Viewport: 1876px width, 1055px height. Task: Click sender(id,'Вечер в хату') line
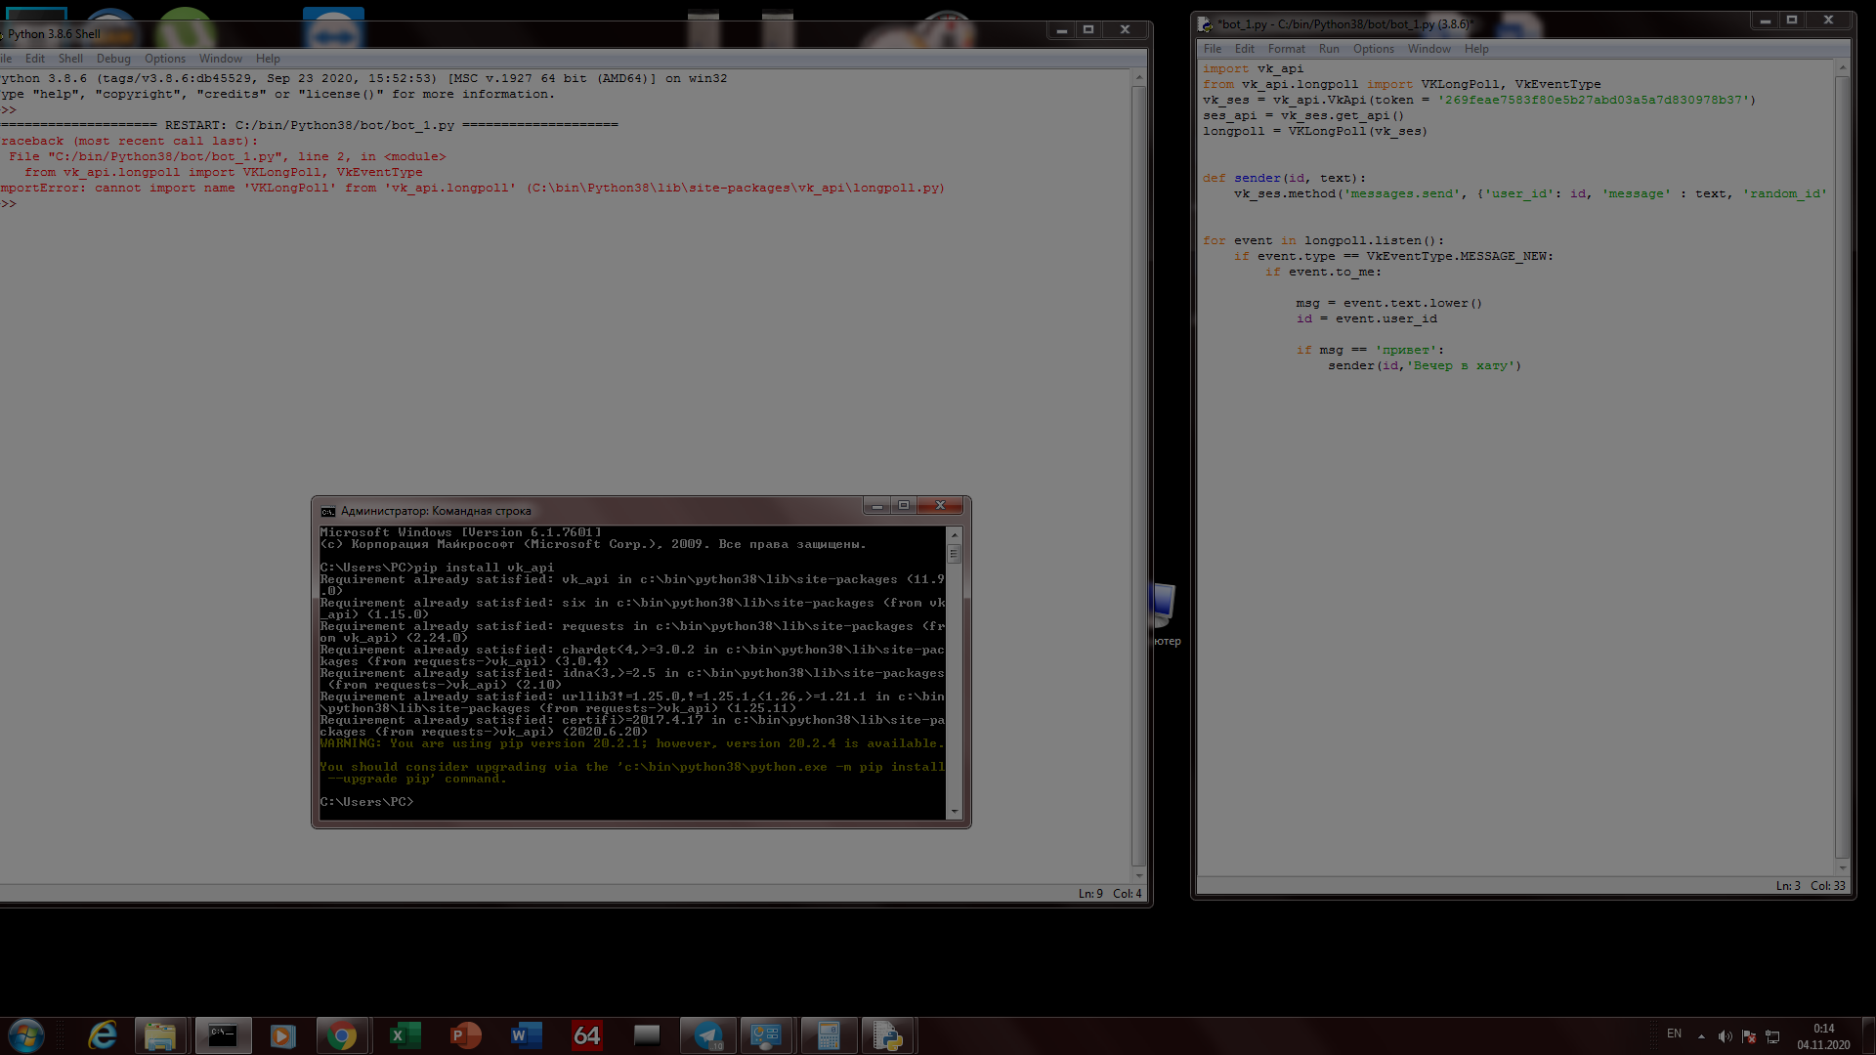tap(1425, 365)
